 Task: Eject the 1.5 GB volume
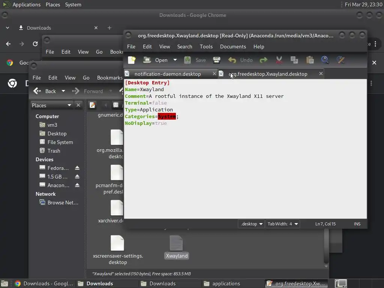77,177
